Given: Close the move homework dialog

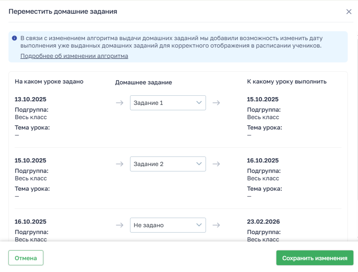Looking at the screenshot, I should (x=349, y=12).
